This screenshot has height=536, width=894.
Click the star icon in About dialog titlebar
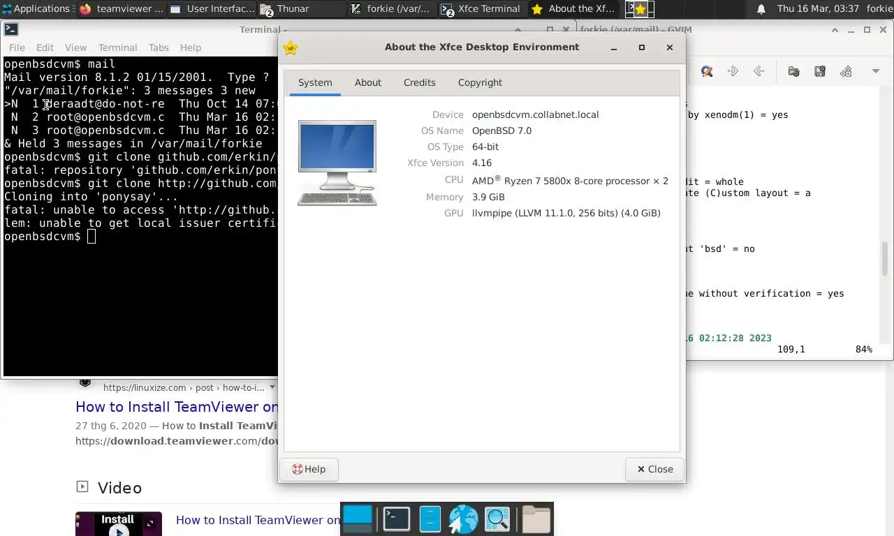coord(291,47)
